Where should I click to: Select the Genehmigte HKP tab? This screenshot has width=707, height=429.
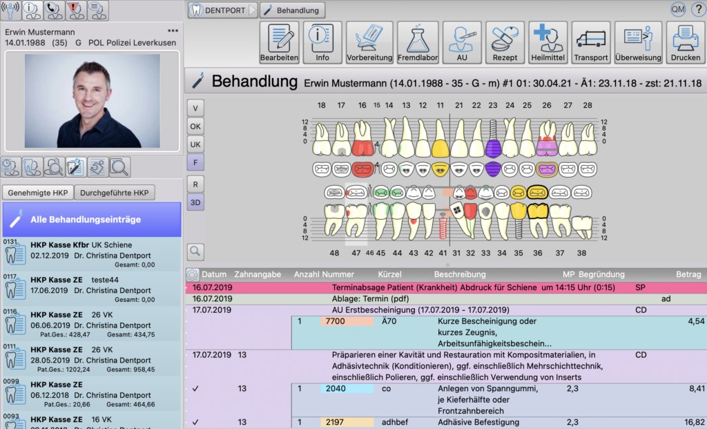pyautogui.click(x=37, y=192)
